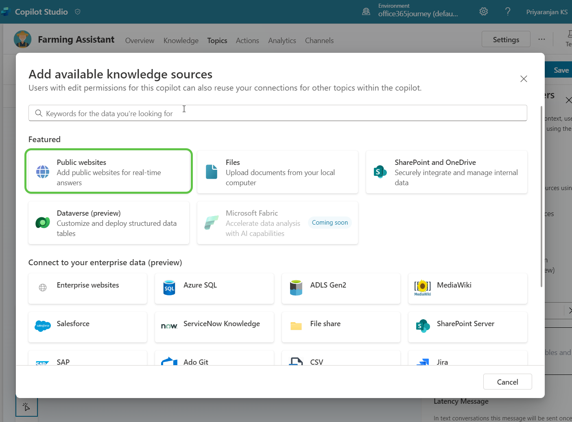Screen dimensions: 572x422
Task: Click the Azure SQL database icon
Action: coord(169,288)
